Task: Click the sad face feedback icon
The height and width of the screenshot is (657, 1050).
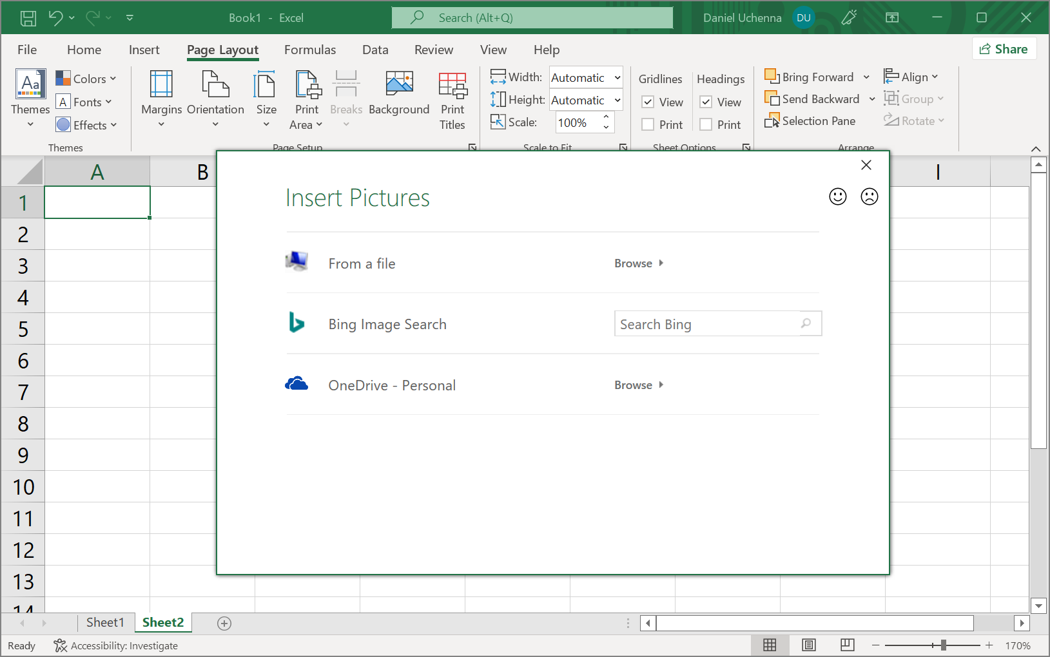Action: (869, 196)
